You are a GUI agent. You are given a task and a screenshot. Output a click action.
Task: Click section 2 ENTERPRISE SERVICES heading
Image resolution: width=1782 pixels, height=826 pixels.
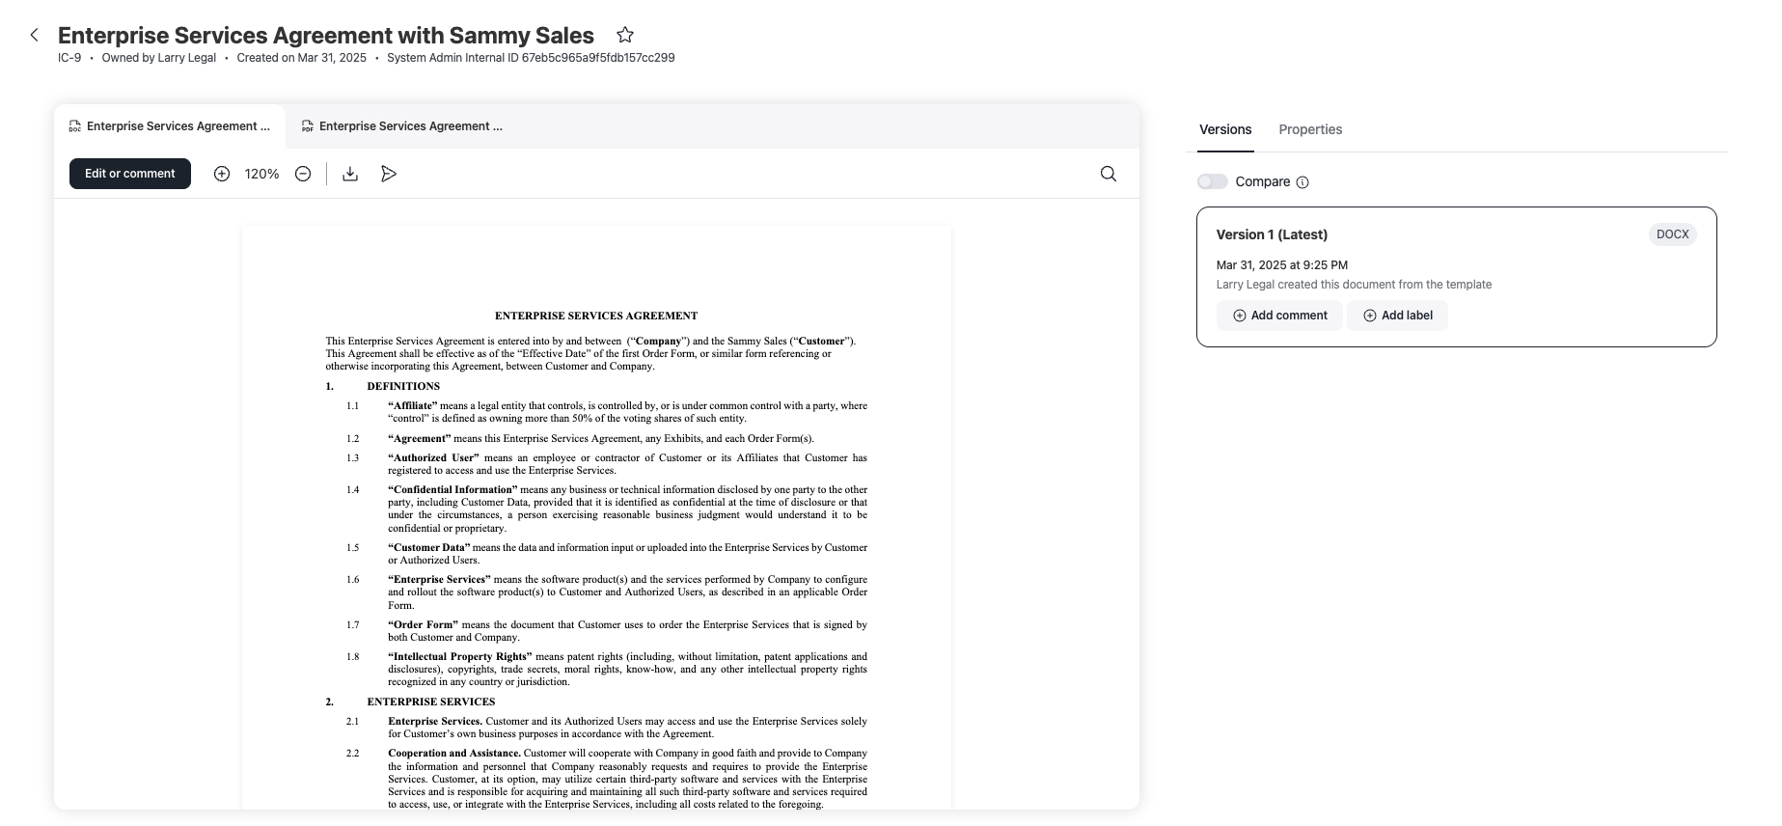point(431,702)
